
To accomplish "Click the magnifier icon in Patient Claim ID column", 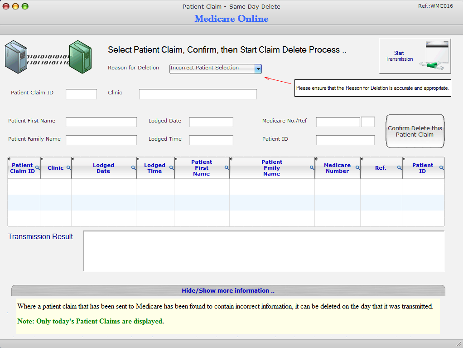I will [x=38, y=167].
